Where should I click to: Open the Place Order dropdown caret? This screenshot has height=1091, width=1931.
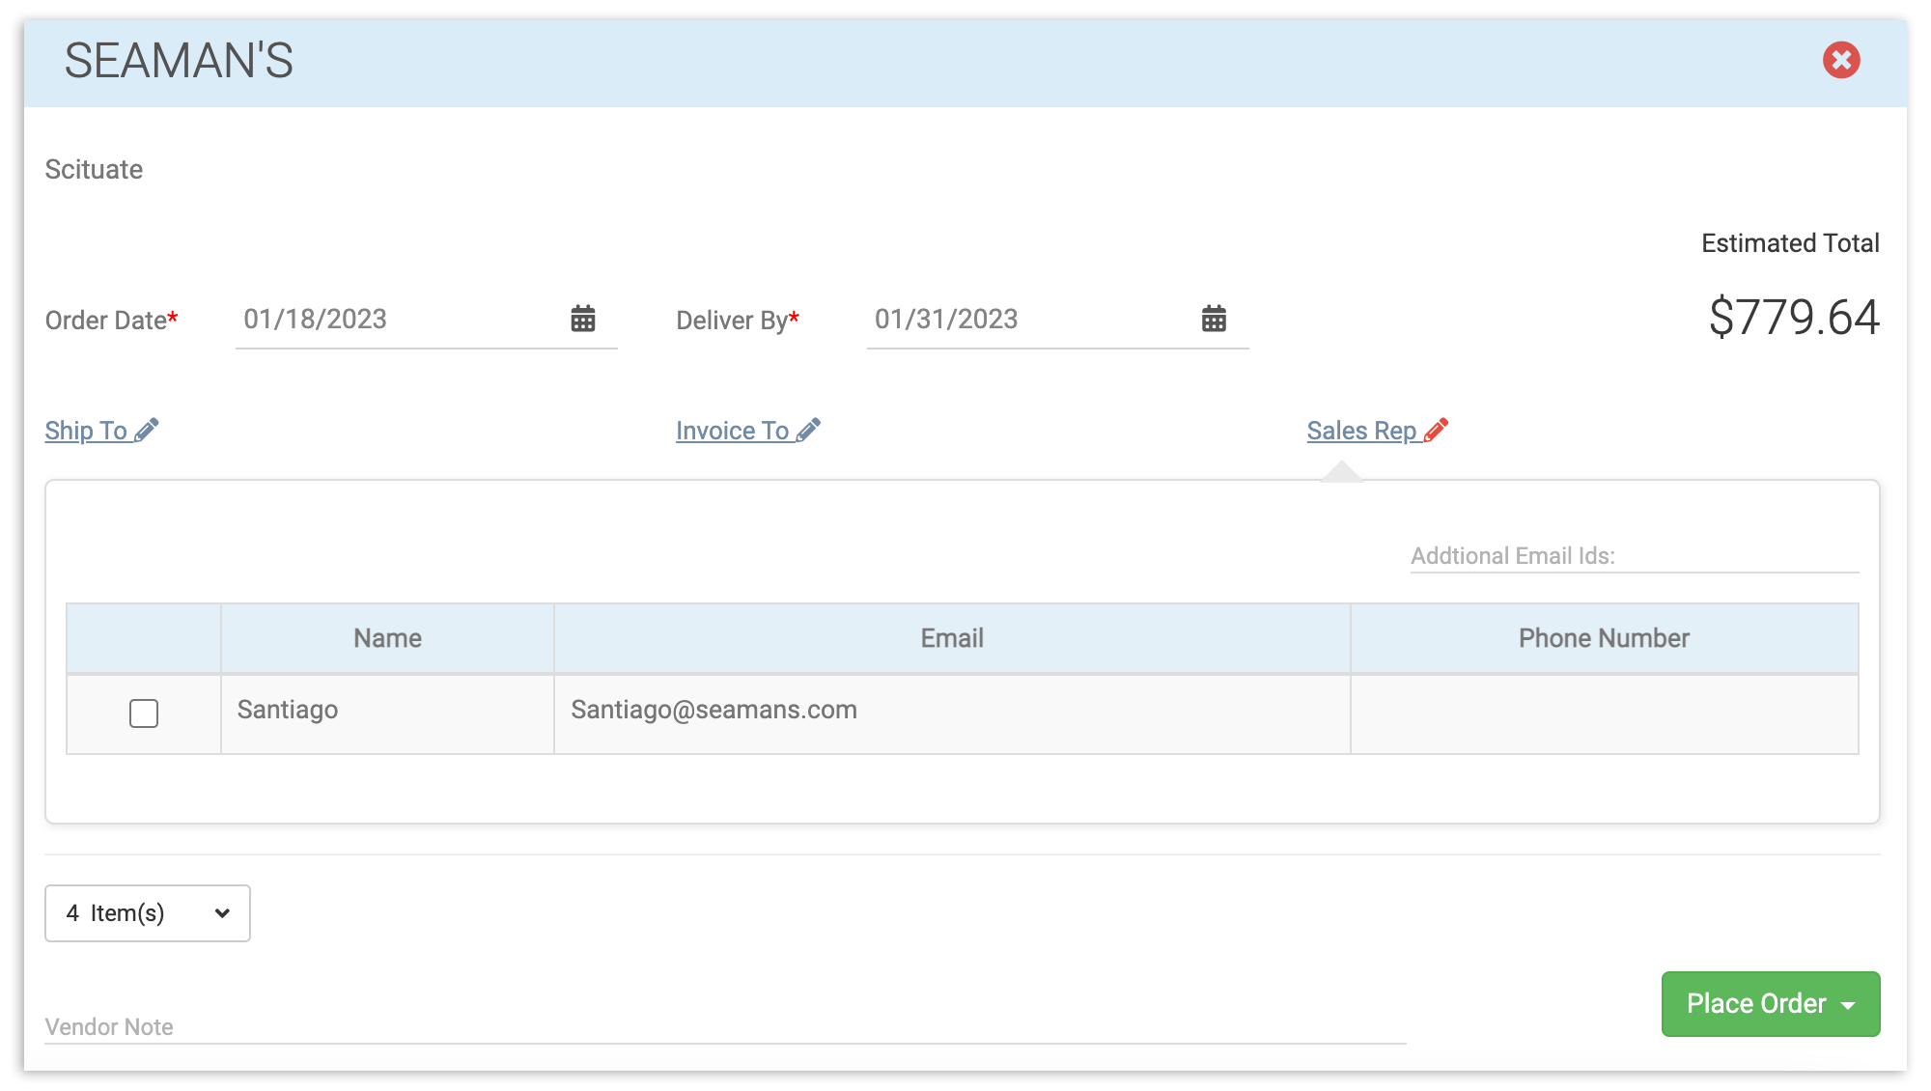pos(1849,1005)
